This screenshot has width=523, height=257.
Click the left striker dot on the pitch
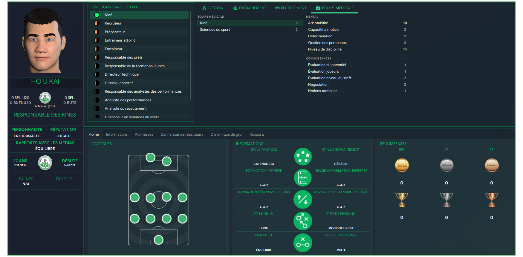pyautogui.click(x=151, y=157)
